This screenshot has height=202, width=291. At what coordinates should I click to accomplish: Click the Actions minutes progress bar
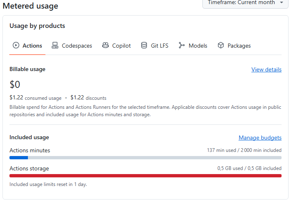[x=145, y=158]
